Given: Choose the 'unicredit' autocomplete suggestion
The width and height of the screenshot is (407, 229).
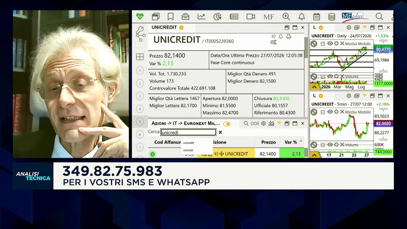Looking at the screenshot, I should [x=189, y=143].
